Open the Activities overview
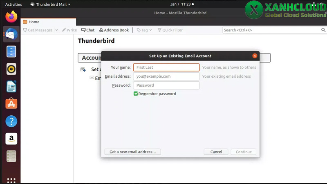 (x=13, y=4)
